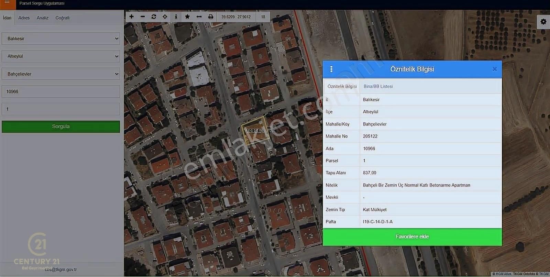Click the locate crosshair icon
Screen dimensions: 550x277
[x=165, y=16]
